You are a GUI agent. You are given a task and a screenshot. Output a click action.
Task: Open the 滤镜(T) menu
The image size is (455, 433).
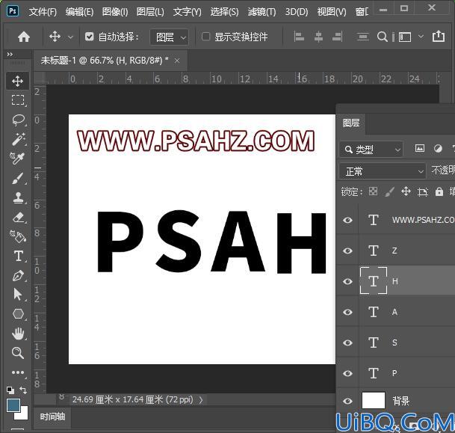tap(261, 12)
